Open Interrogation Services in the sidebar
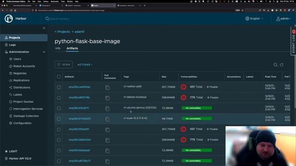The height and width of the screenshot is (166, 296). (28, 109)
